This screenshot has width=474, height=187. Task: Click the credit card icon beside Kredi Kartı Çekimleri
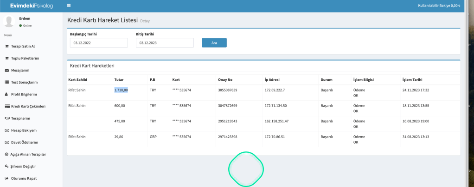tap(7, 106)
